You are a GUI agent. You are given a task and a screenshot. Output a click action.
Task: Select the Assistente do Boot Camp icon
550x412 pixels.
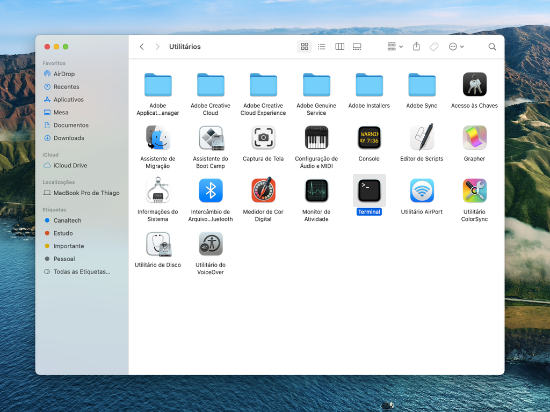[x=211, y=137]
